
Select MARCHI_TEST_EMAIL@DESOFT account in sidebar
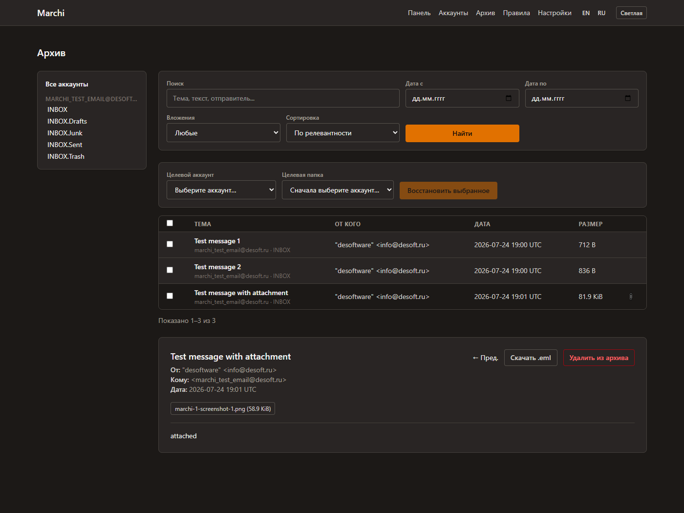91,99
